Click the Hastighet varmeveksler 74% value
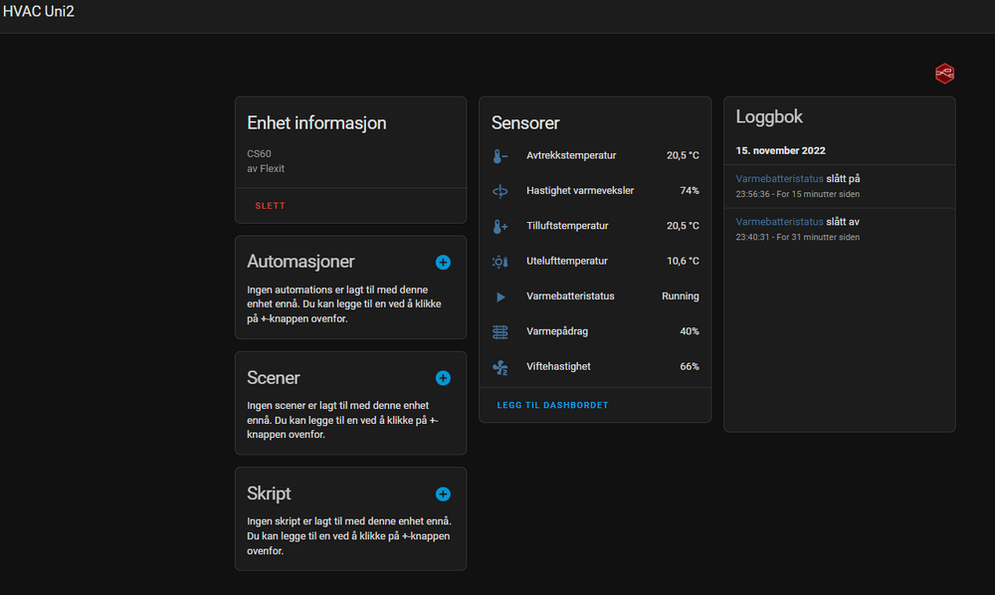This screenshot has width=995, height=595. coord(689,191)
